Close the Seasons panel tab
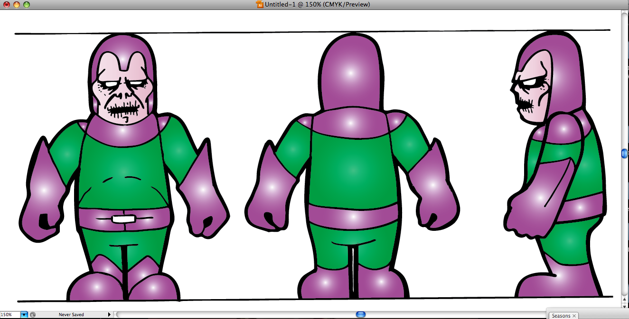This screenshot has width=629, height=319. click(x=574, y=316)
